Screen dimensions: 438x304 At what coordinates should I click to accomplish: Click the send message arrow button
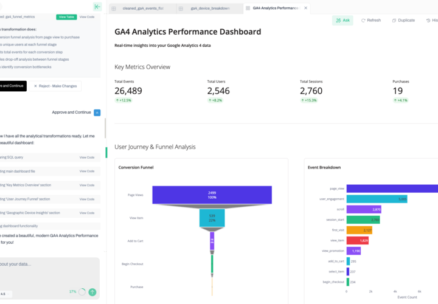(92, 292)
